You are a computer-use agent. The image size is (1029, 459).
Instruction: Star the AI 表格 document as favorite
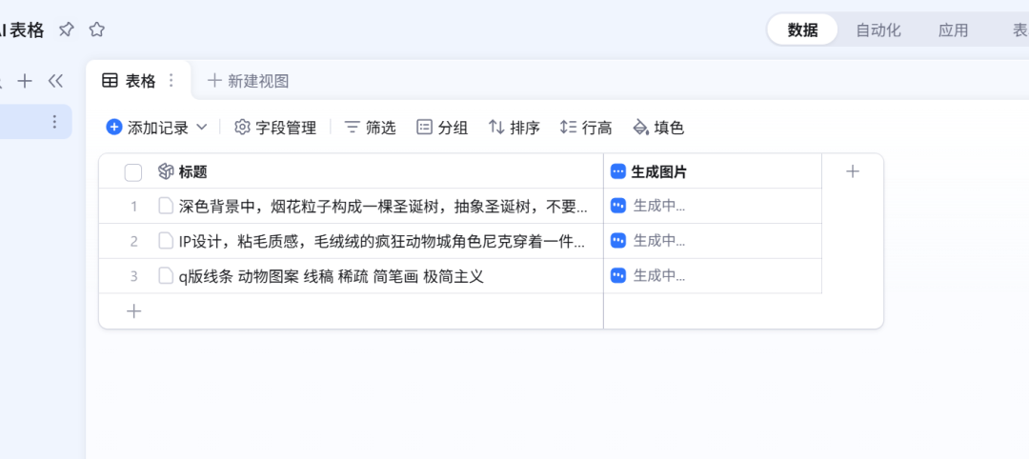coord(97,30)
